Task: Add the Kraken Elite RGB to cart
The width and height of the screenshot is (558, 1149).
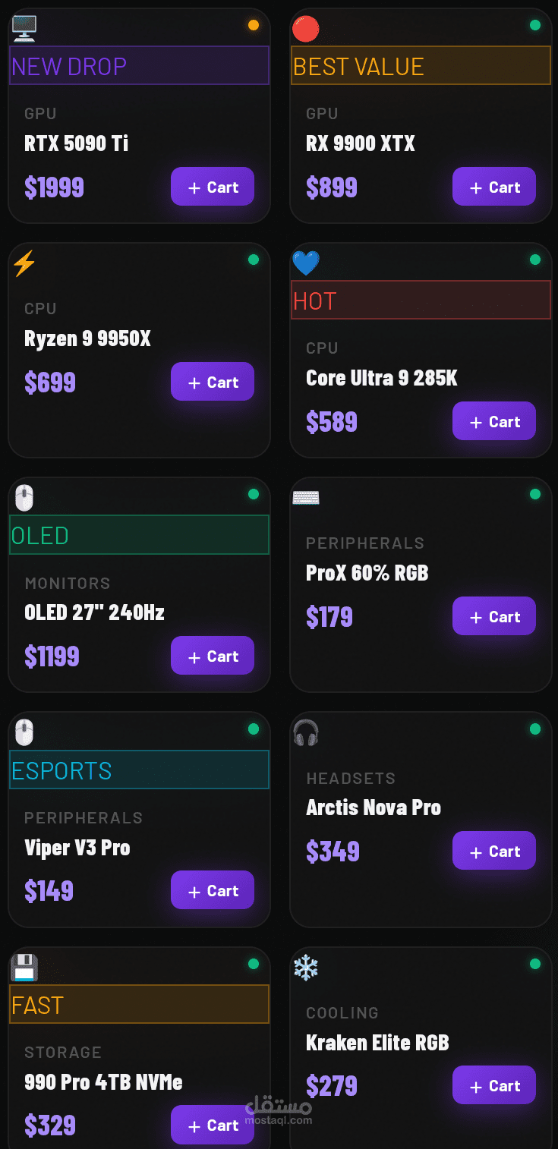Action: click(x=494, y=1085)
